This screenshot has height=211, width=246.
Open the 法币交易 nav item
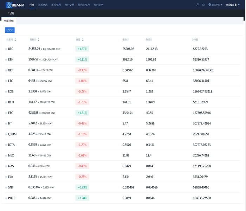pos(43,5)
